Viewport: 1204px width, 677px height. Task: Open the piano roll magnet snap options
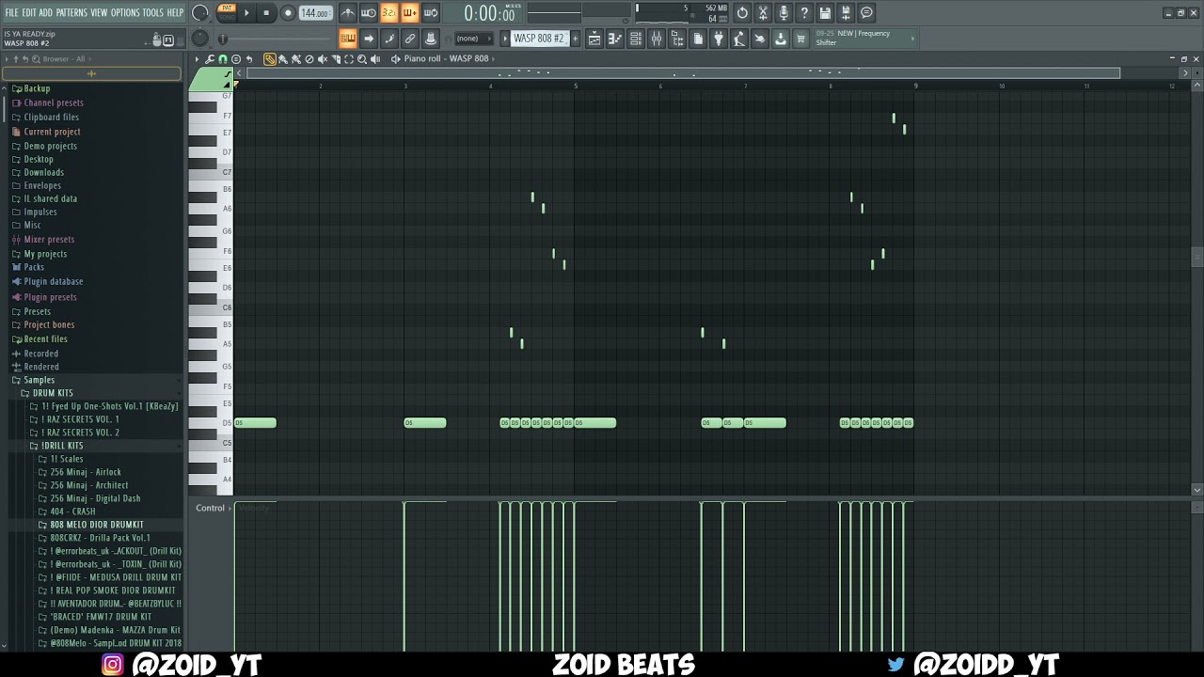[x=223, y=59]
